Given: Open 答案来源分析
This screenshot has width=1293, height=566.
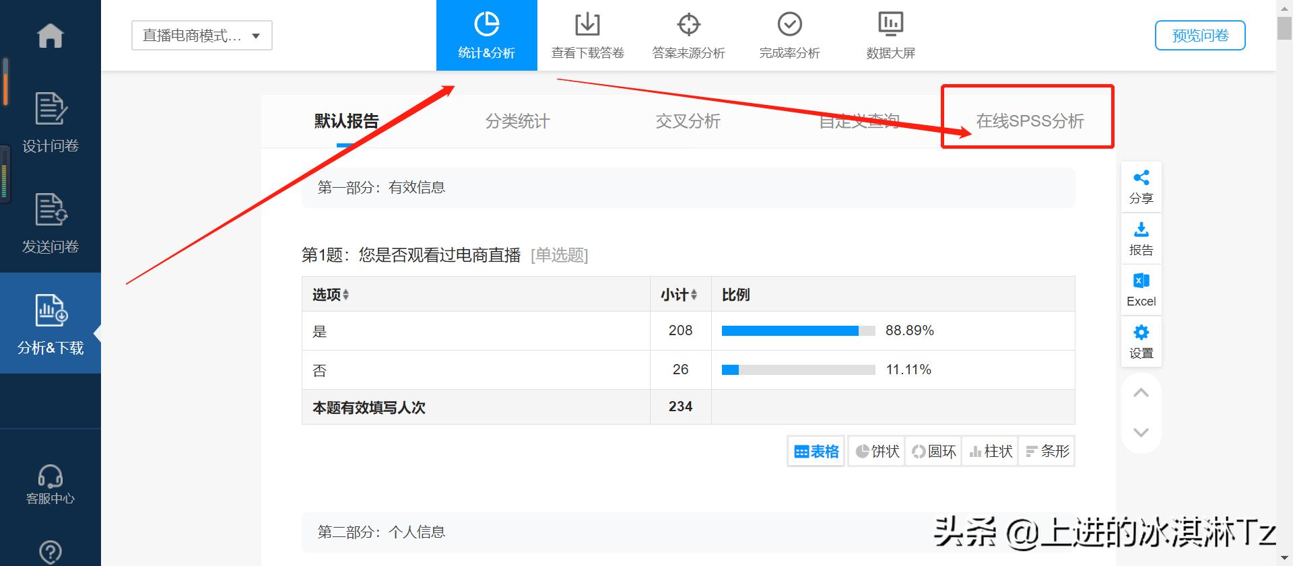Looking at the screenshot, I should (688, 35).
